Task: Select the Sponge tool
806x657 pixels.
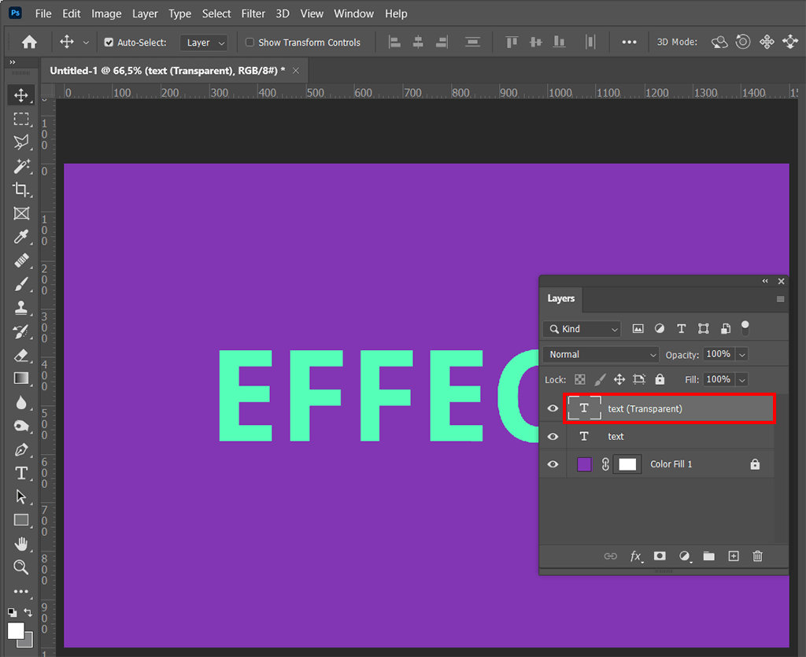Action: tap(21, 426)
